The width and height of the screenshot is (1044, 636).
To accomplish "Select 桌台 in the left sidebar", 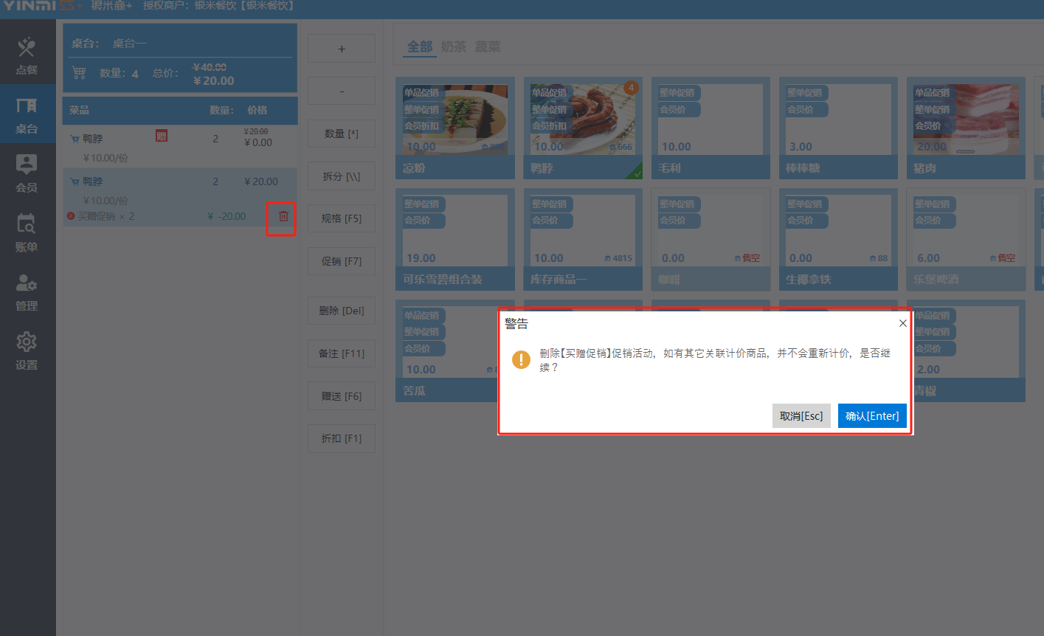I will pyautogui.click(x=27, y=115).
